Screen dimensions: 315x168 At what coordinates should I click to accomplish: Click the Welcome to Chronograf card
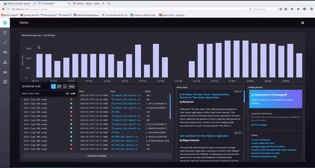click(275, 99)
